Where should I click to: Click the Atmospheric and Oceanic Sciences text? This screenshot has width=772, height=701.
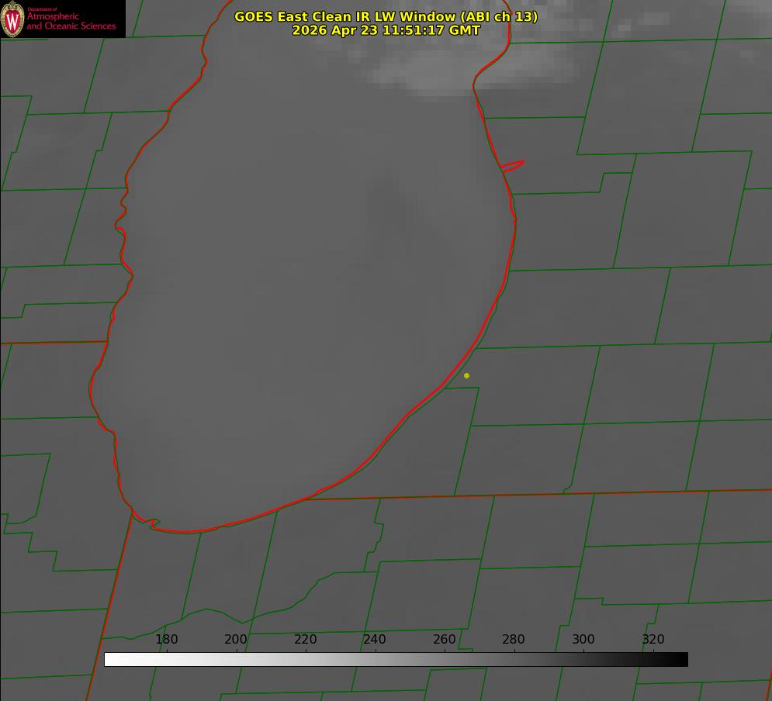[71, 21]
